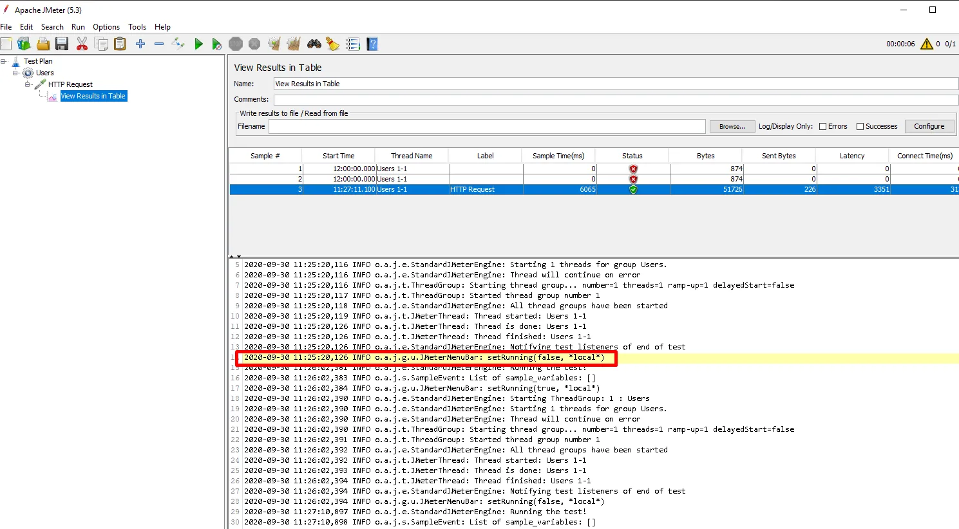The width and height of the screenshot is (959, 529).
Task: Start the test with green play icon
Action: tap(198, 44)
